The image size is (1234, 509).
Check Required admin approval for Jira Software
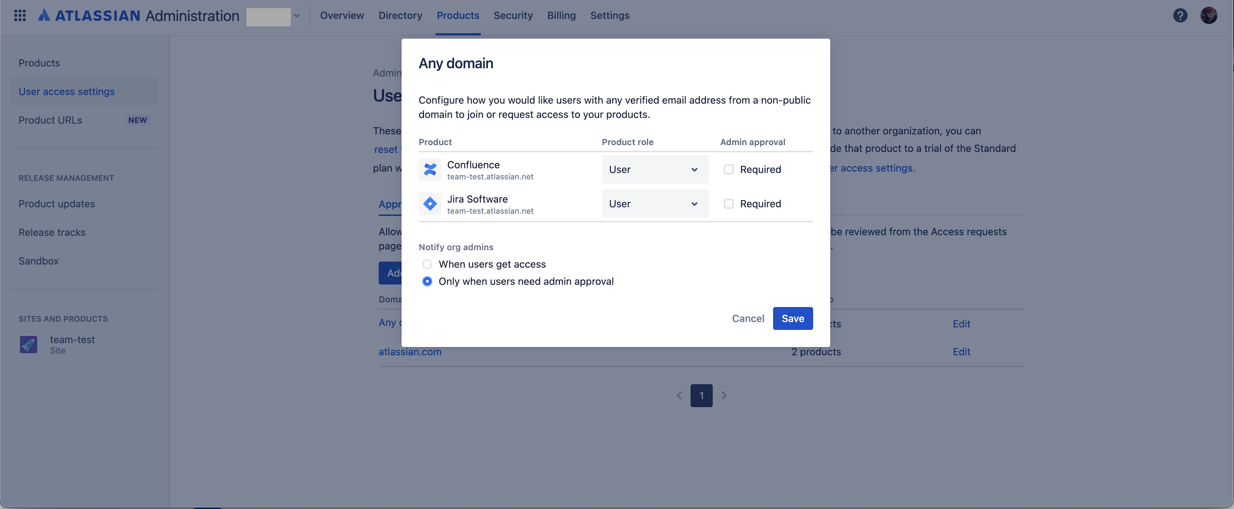click(x=728, y=204)
